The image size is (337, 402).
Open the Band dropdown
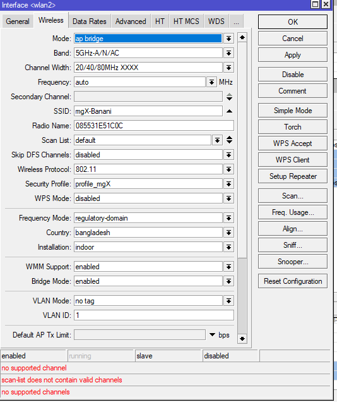tap(228, 53)
